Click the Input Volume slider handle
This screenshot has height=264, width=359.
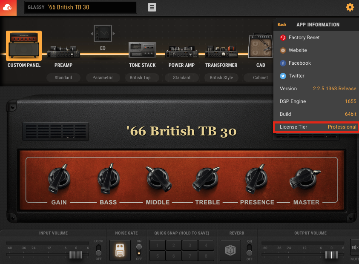pos(76,255)
